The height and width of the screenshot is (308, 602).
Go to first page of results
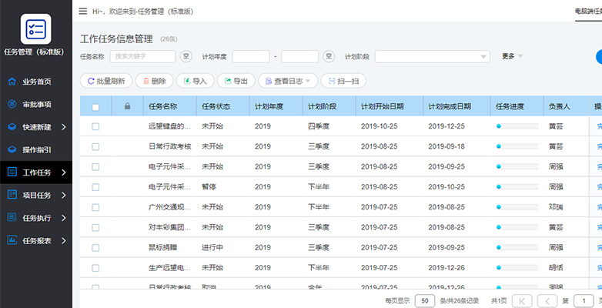click(x=522, y=300)
